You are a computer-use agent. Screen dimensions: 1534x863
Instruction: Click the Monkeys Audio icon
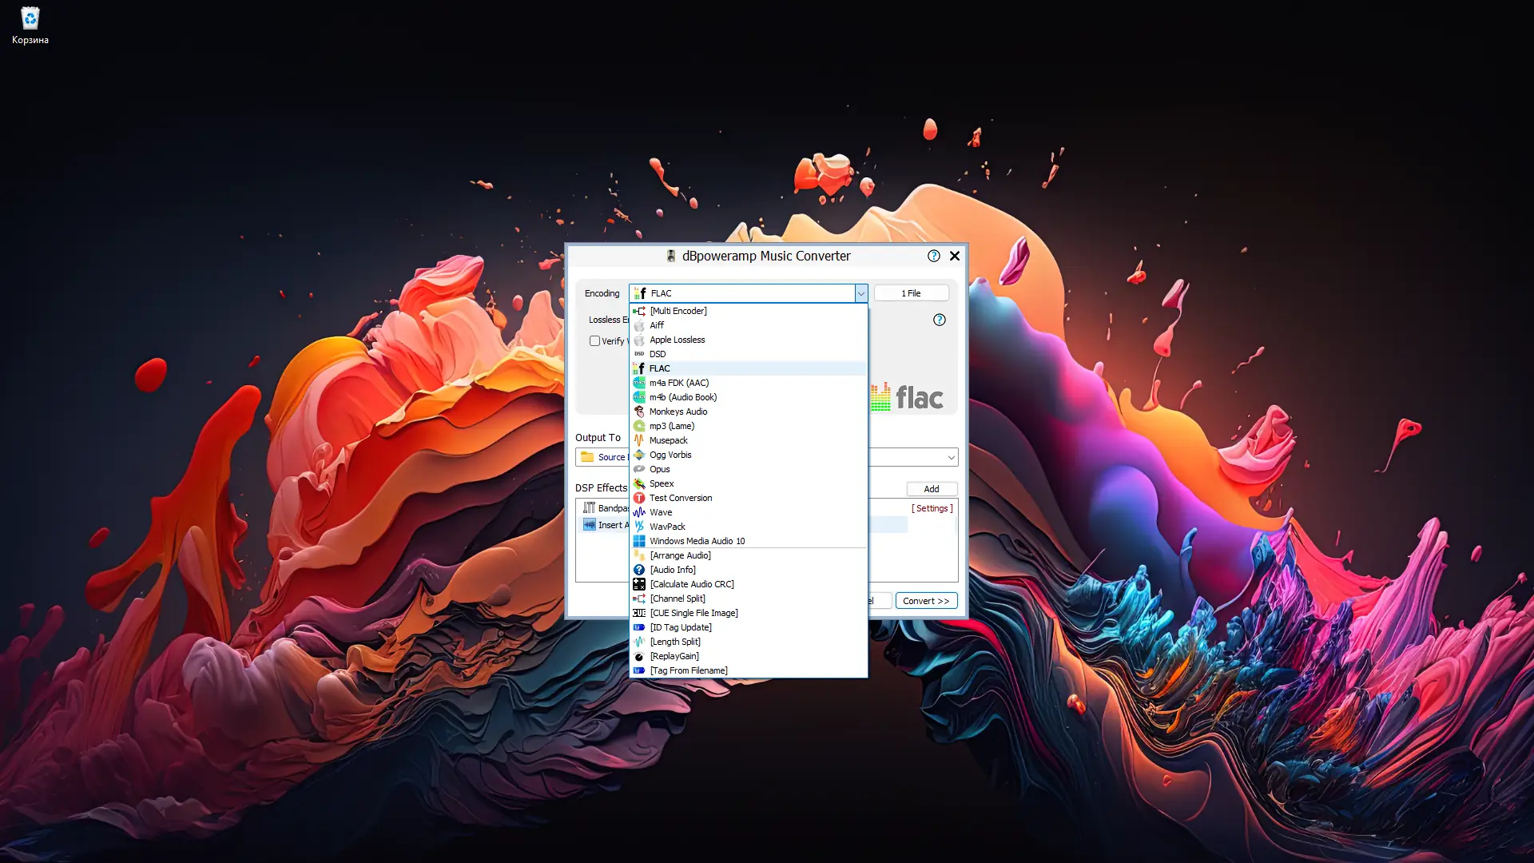pos(639,412)
